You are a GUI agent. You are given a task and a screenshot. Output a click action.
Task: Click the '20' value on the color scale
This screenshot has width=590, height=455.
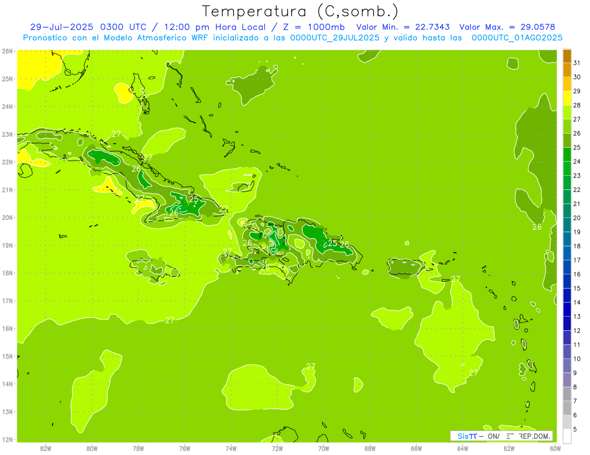click(x=577, y=218)
